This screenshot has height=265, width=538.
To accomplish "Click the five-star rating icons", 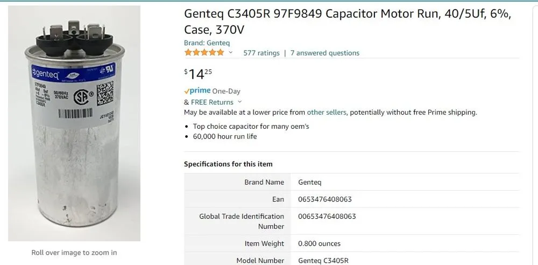I will click(x=204, y=53).
